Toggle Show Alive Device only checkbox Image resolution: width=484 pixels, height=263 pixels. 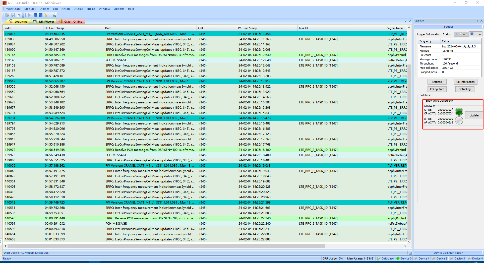[424, 101]
